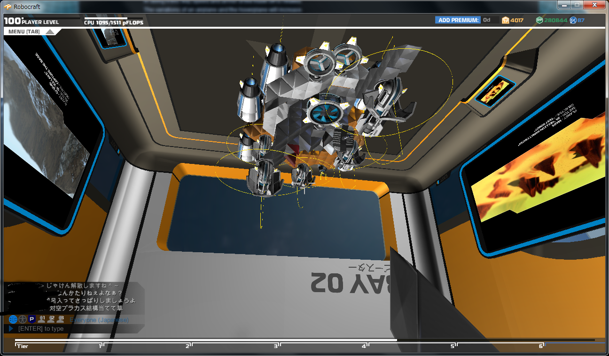The image size is (609, 356).
Task: Click the player level progress bar
Action: (x=52, y=18)
